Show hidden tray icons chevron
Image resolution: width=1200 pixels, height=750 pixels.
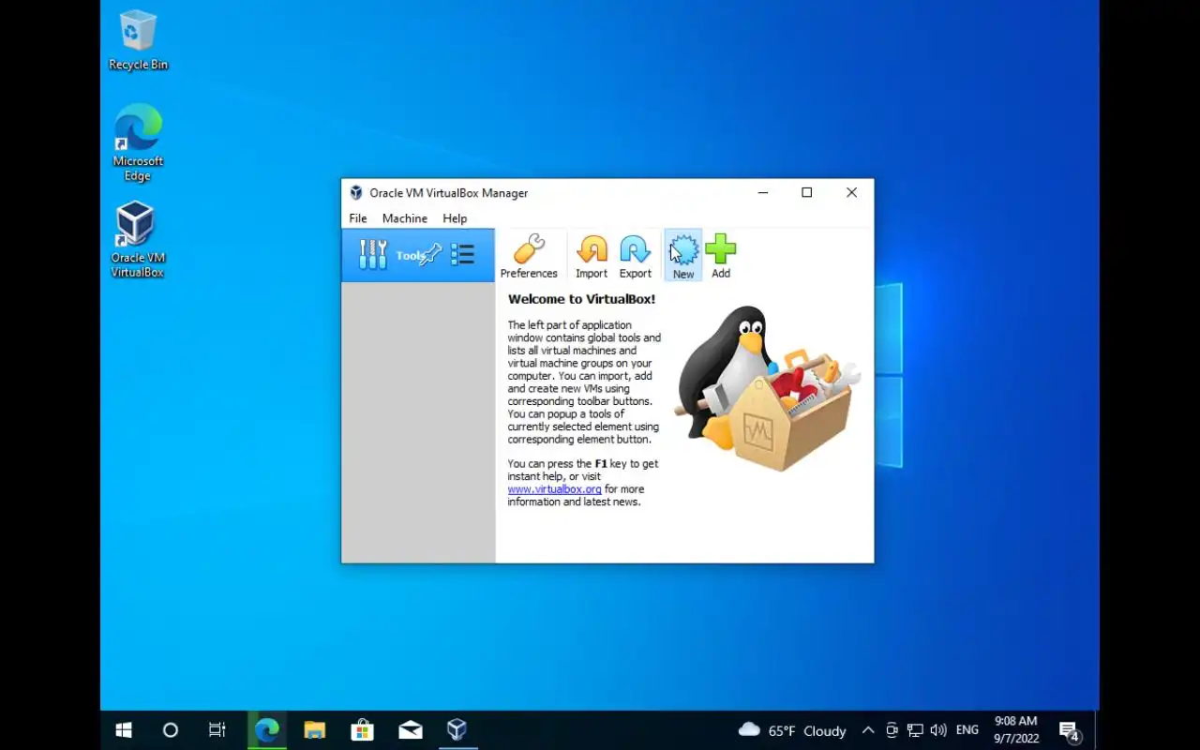coord(868,730)
